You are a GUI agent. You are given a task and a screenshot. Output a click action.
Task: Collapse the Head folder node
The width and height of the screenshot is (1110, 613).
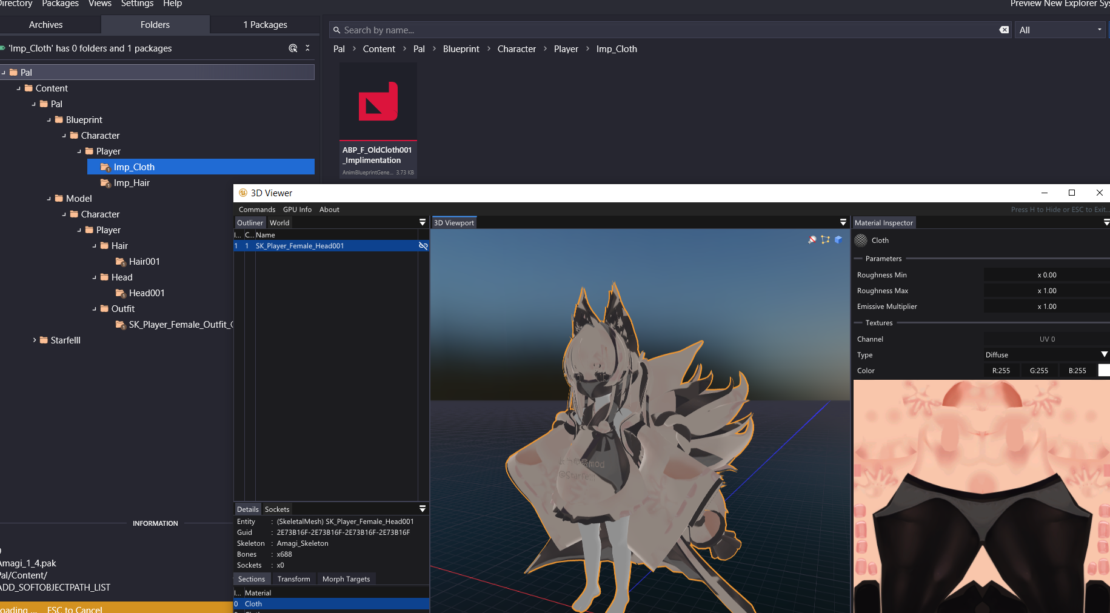click(x=95, y=277)
